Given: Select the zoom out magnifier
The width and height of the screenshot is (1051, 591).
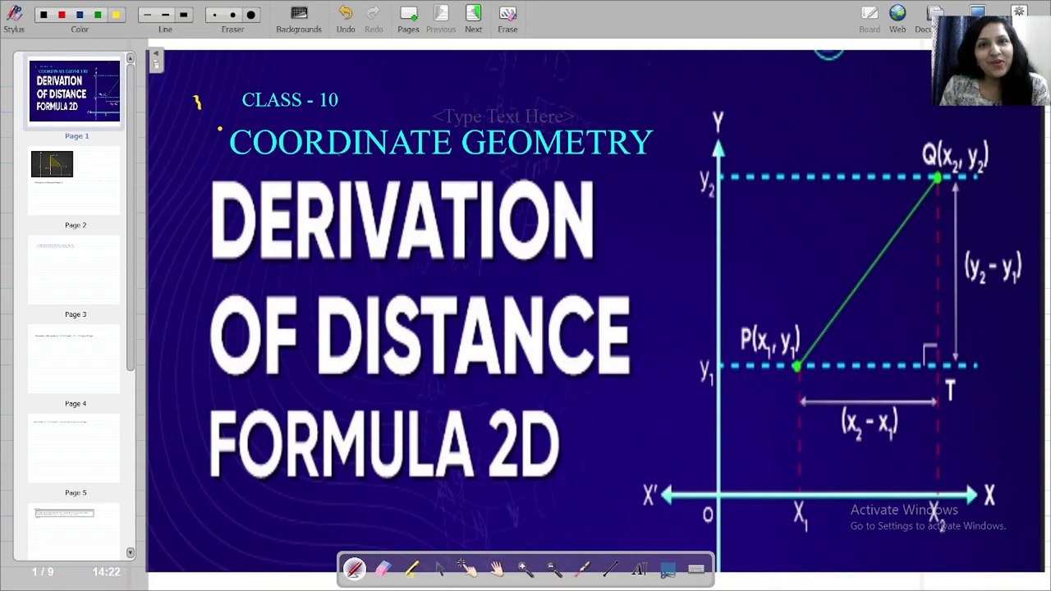Looking at the screenshot, I should tap(553, 568).
